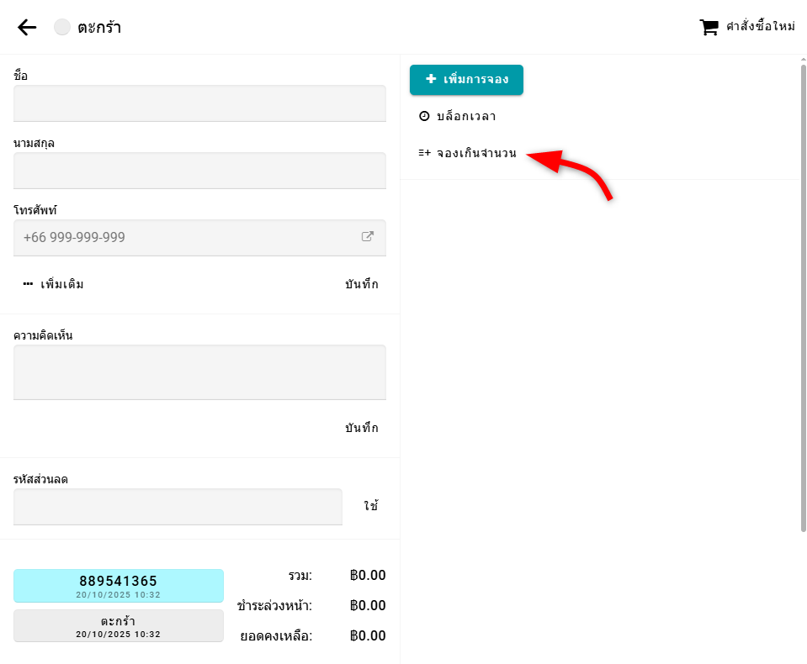Apply discount code with ใช้ button
This screenshot has height=664, width=807.
(x=370, y=506)
